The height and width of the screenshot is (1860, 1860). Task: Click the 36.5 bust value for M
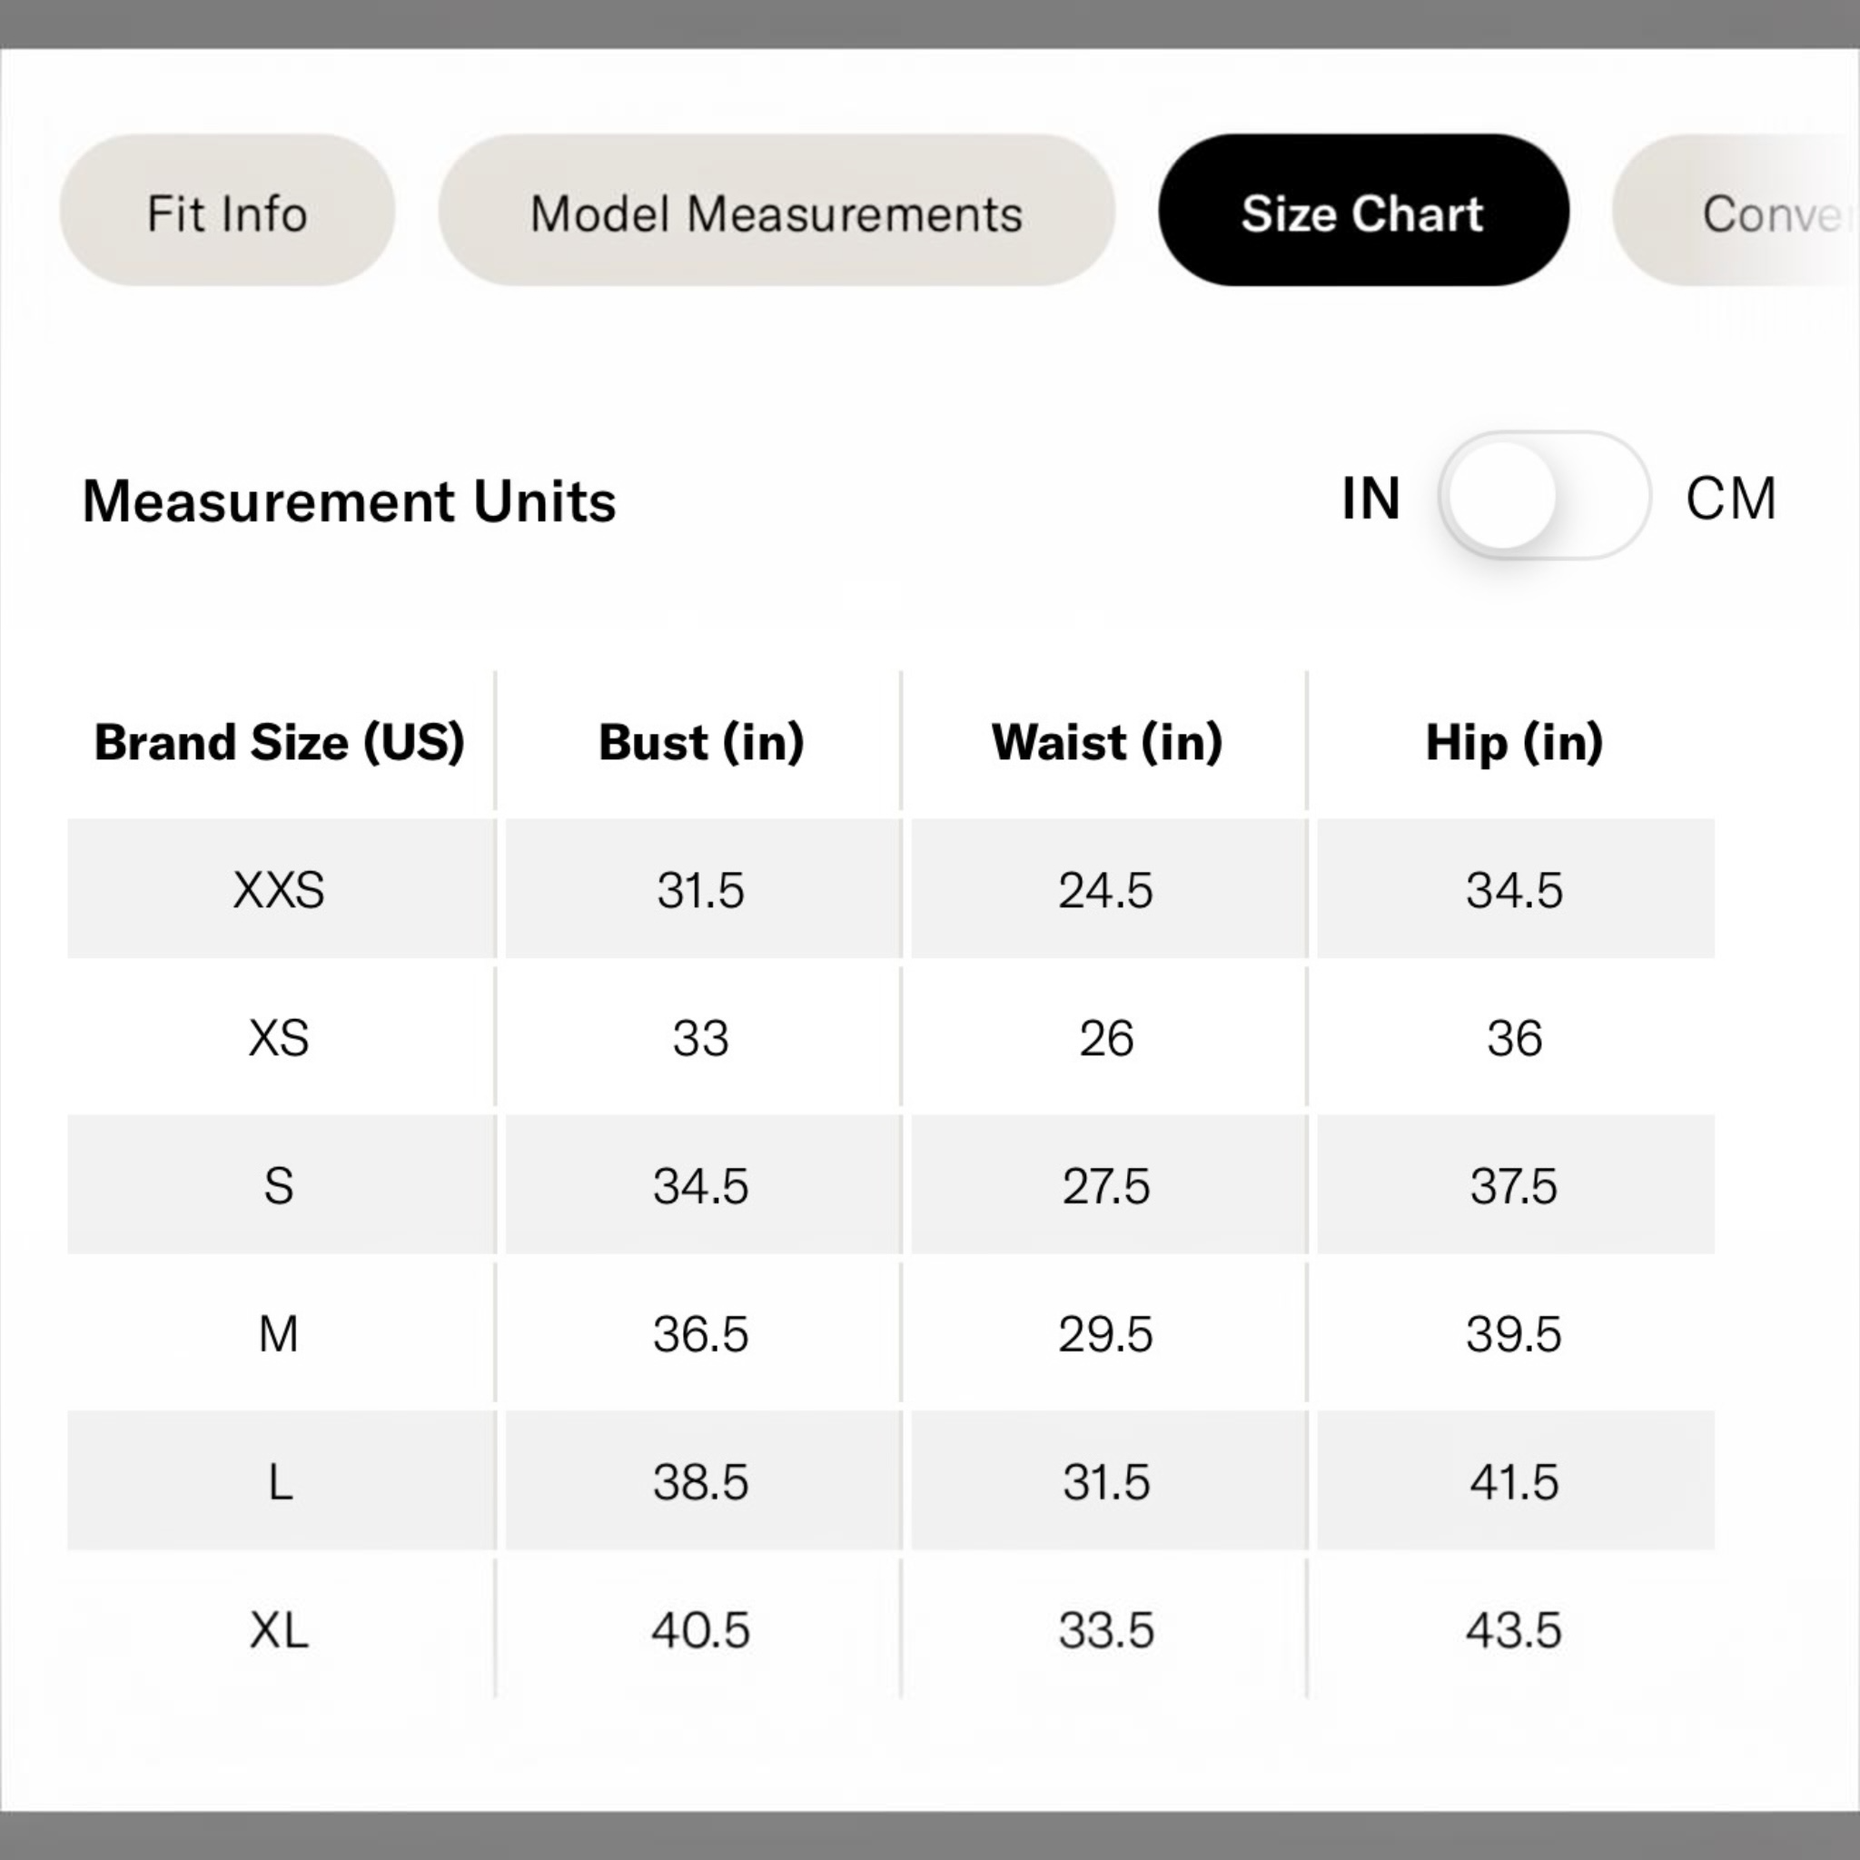click(x=701, y=1334)
